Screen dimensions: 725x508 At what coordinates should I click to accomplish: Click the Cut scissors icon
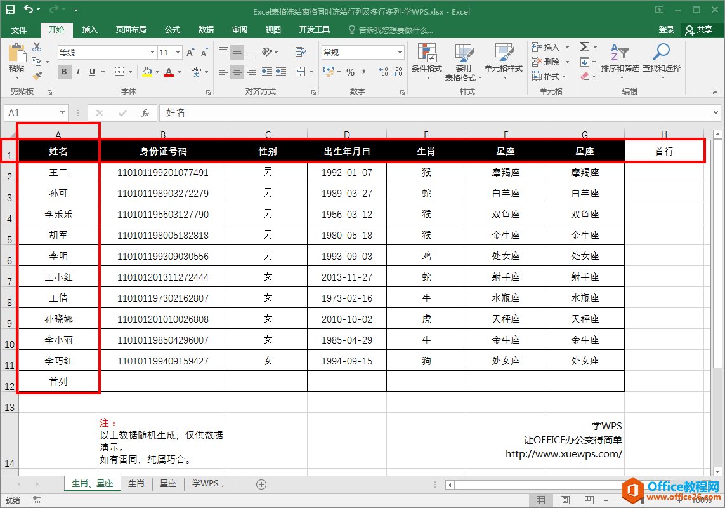37,47
